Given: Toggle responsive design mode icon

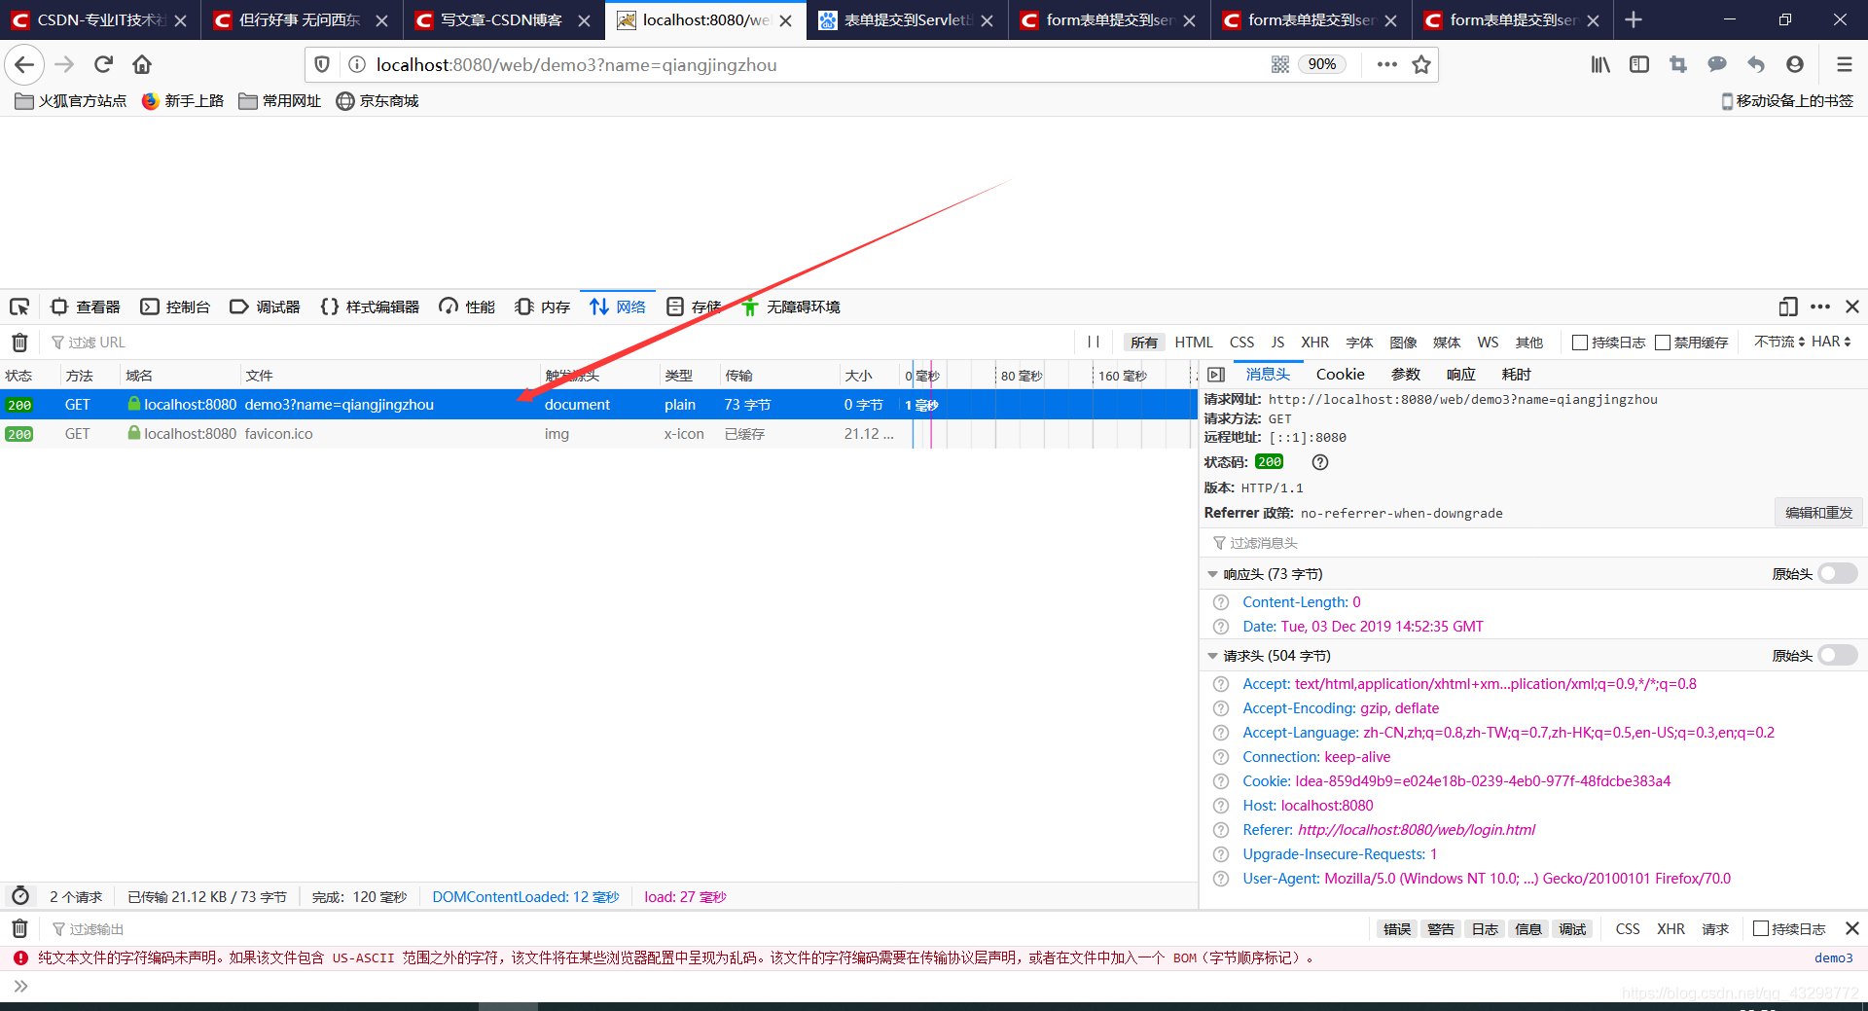Looking at the screenshot, I should tap(1787, 307).
